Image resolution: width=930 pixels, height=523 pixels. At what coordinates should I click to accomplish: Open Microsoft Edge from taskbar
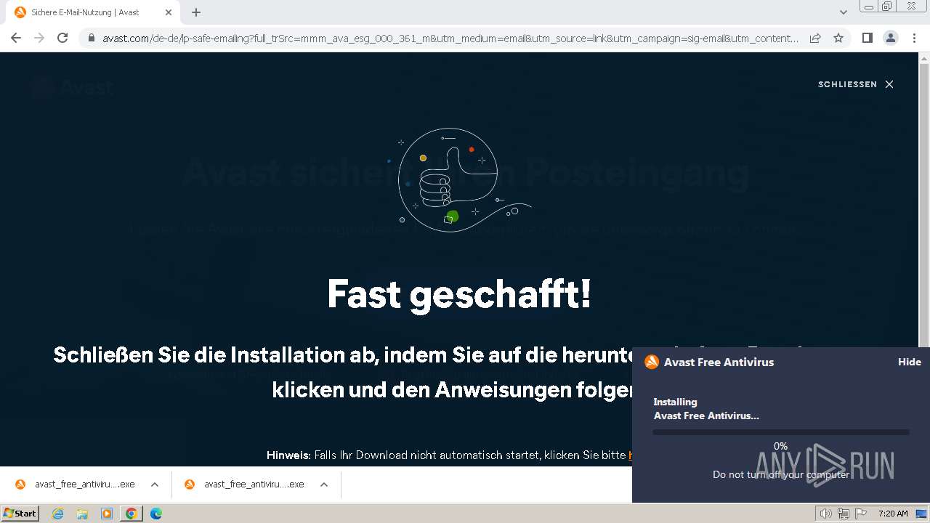coord(156,514)
